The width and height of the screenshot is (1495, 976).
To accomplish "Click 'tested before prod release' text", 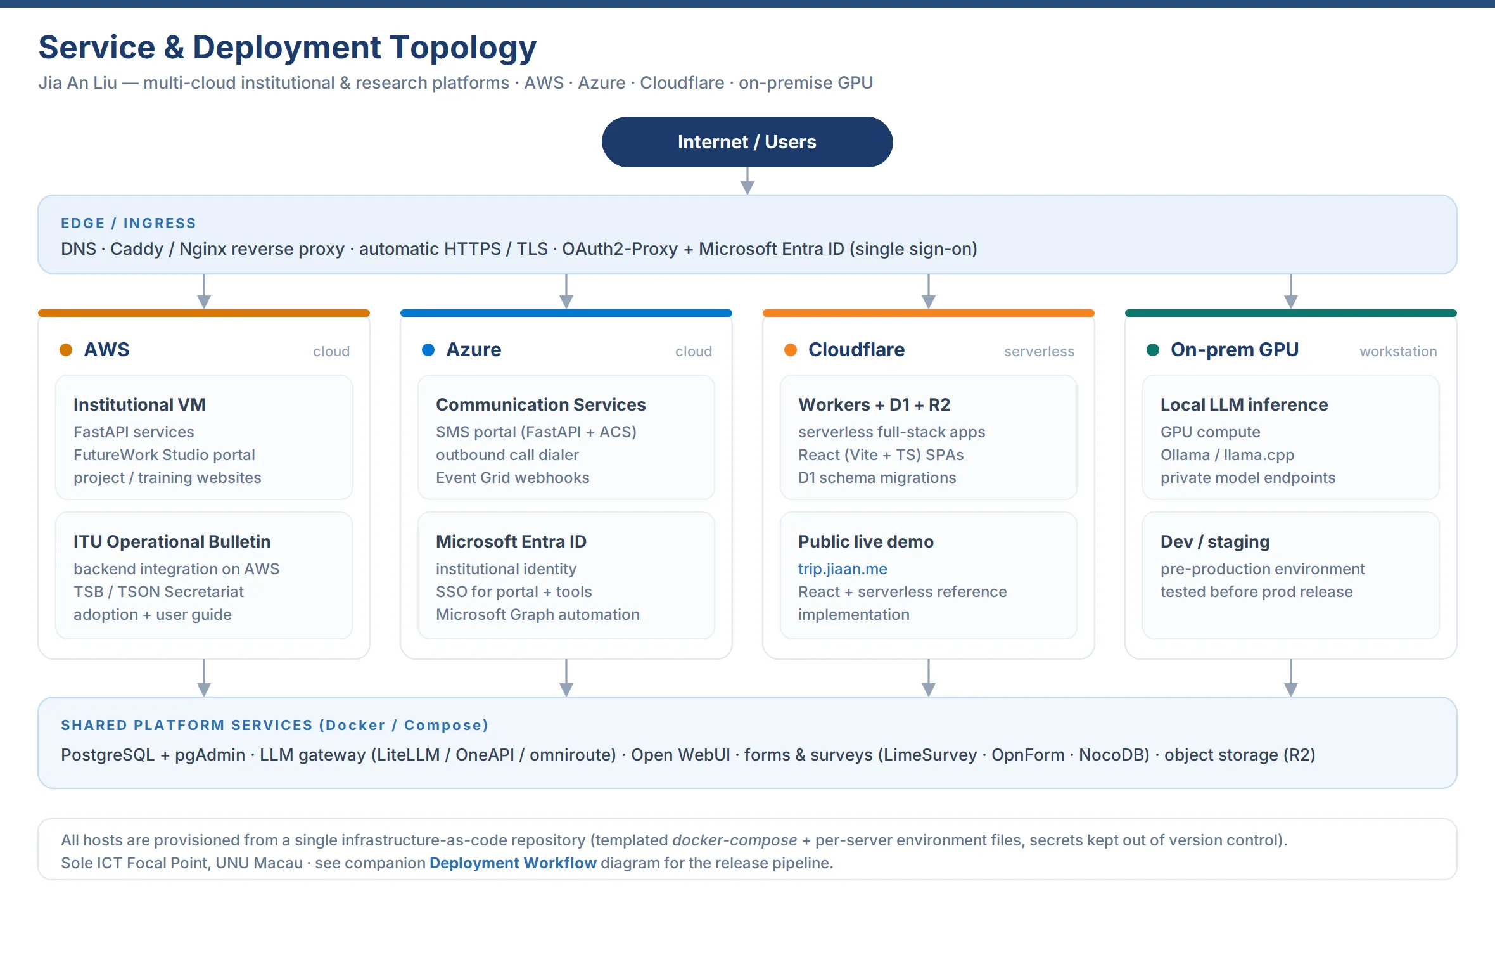I will (1257, 592).
